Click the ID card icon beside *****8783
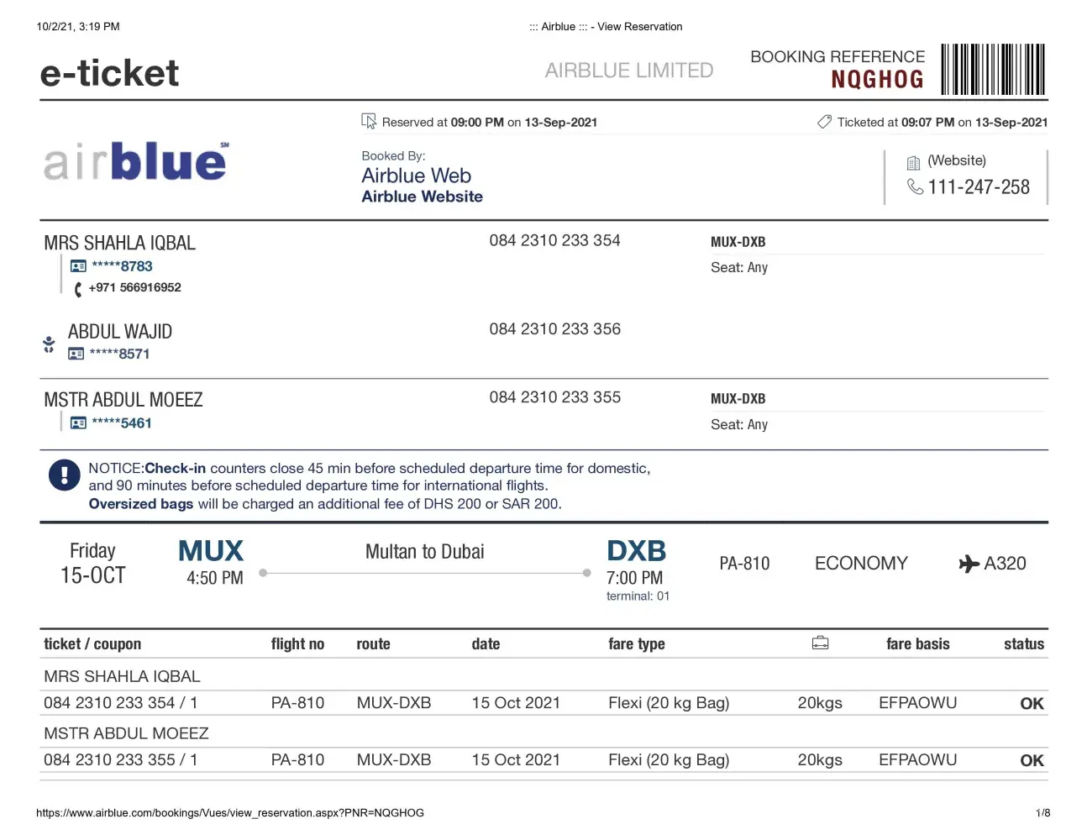Image resolution: width=1087 pixels, height=840 pixels. [78, 266]
